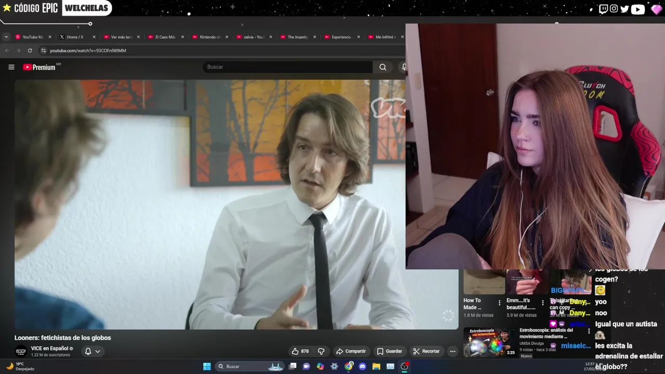Open the Copilot icon in the taskbar
This screenshot has height=374, width=665.
tap(320, 366)
